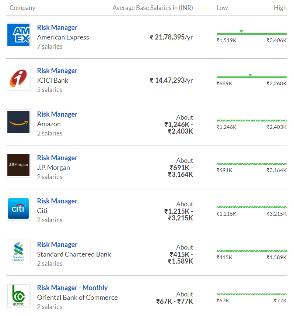Select the J.P. Morgan logo
The height and width of the screenshot is (316, 294).
click(x=18, y=165)
